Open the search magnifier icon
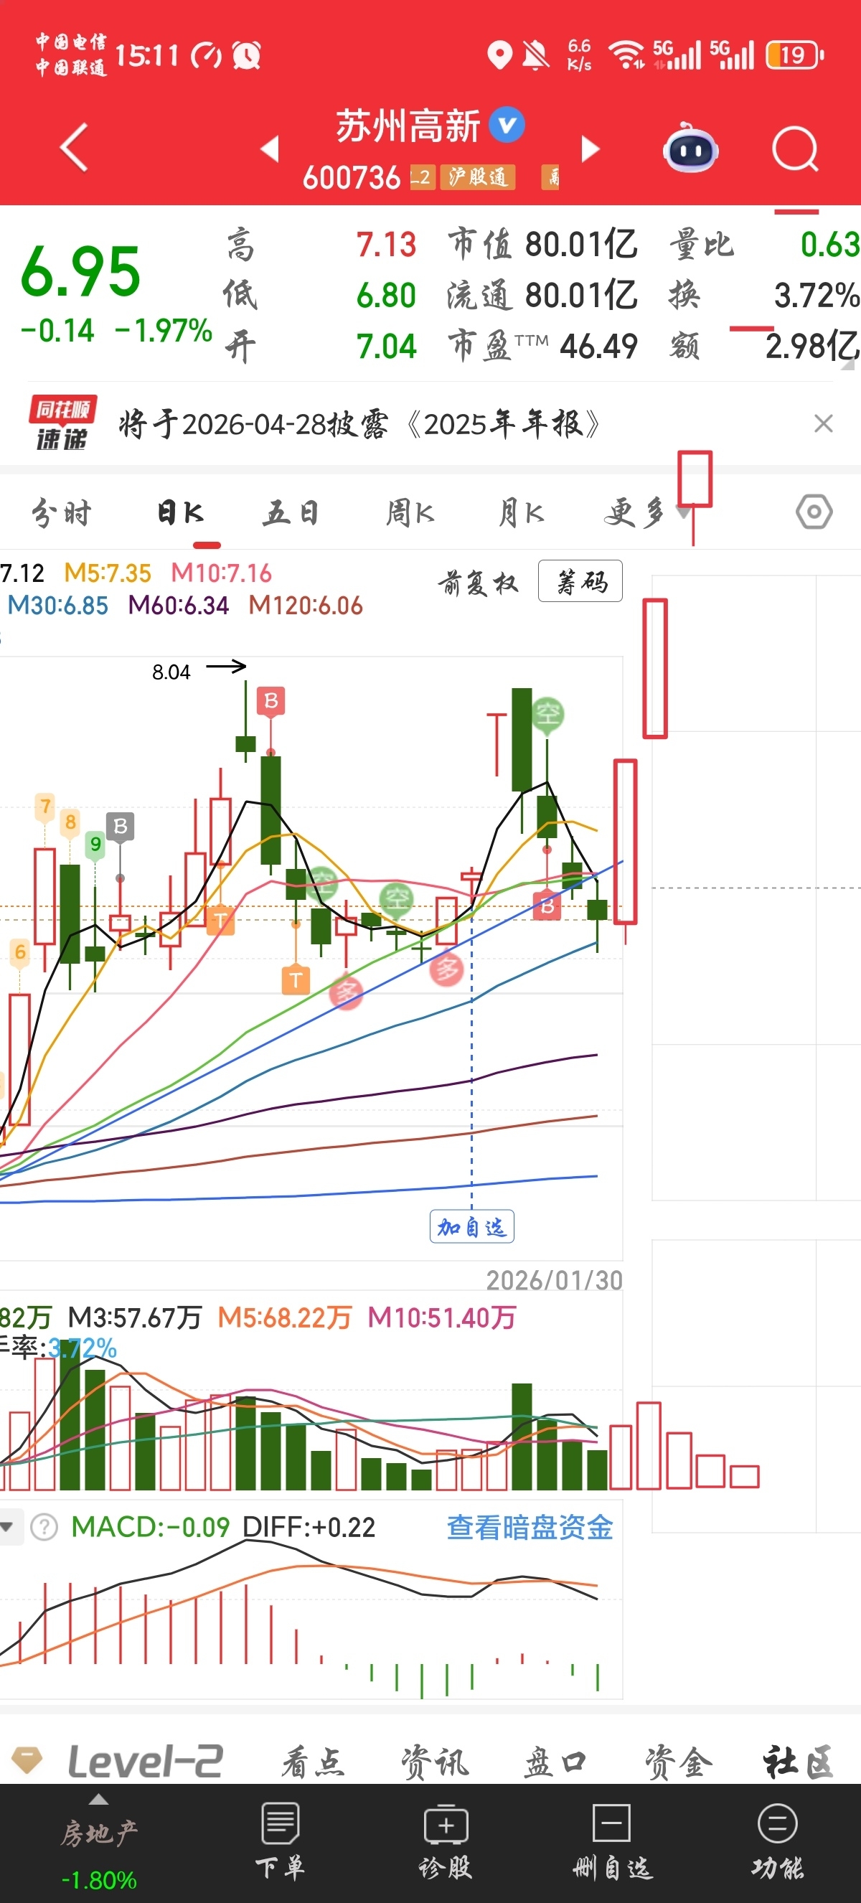The width and height of the screenshot is (861, 1903). pyautogui.click(x=795, y=149)
